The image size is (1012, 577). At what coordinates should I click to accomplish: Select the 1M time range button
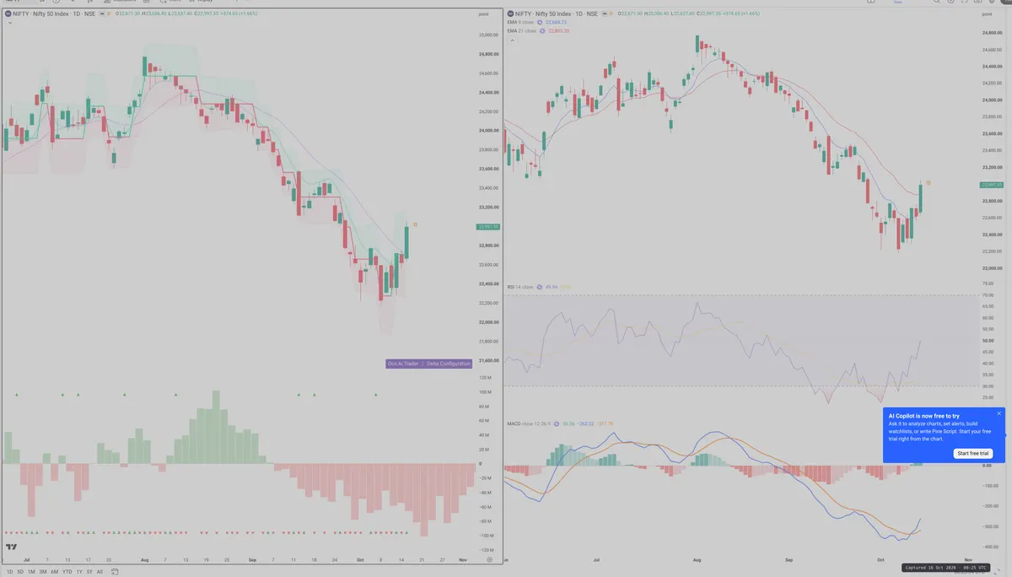coord(31,571)
